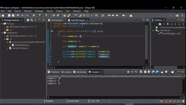Switch to the Javadoc tab
Viewport: 186px width, 105px height.
(67, 72)
